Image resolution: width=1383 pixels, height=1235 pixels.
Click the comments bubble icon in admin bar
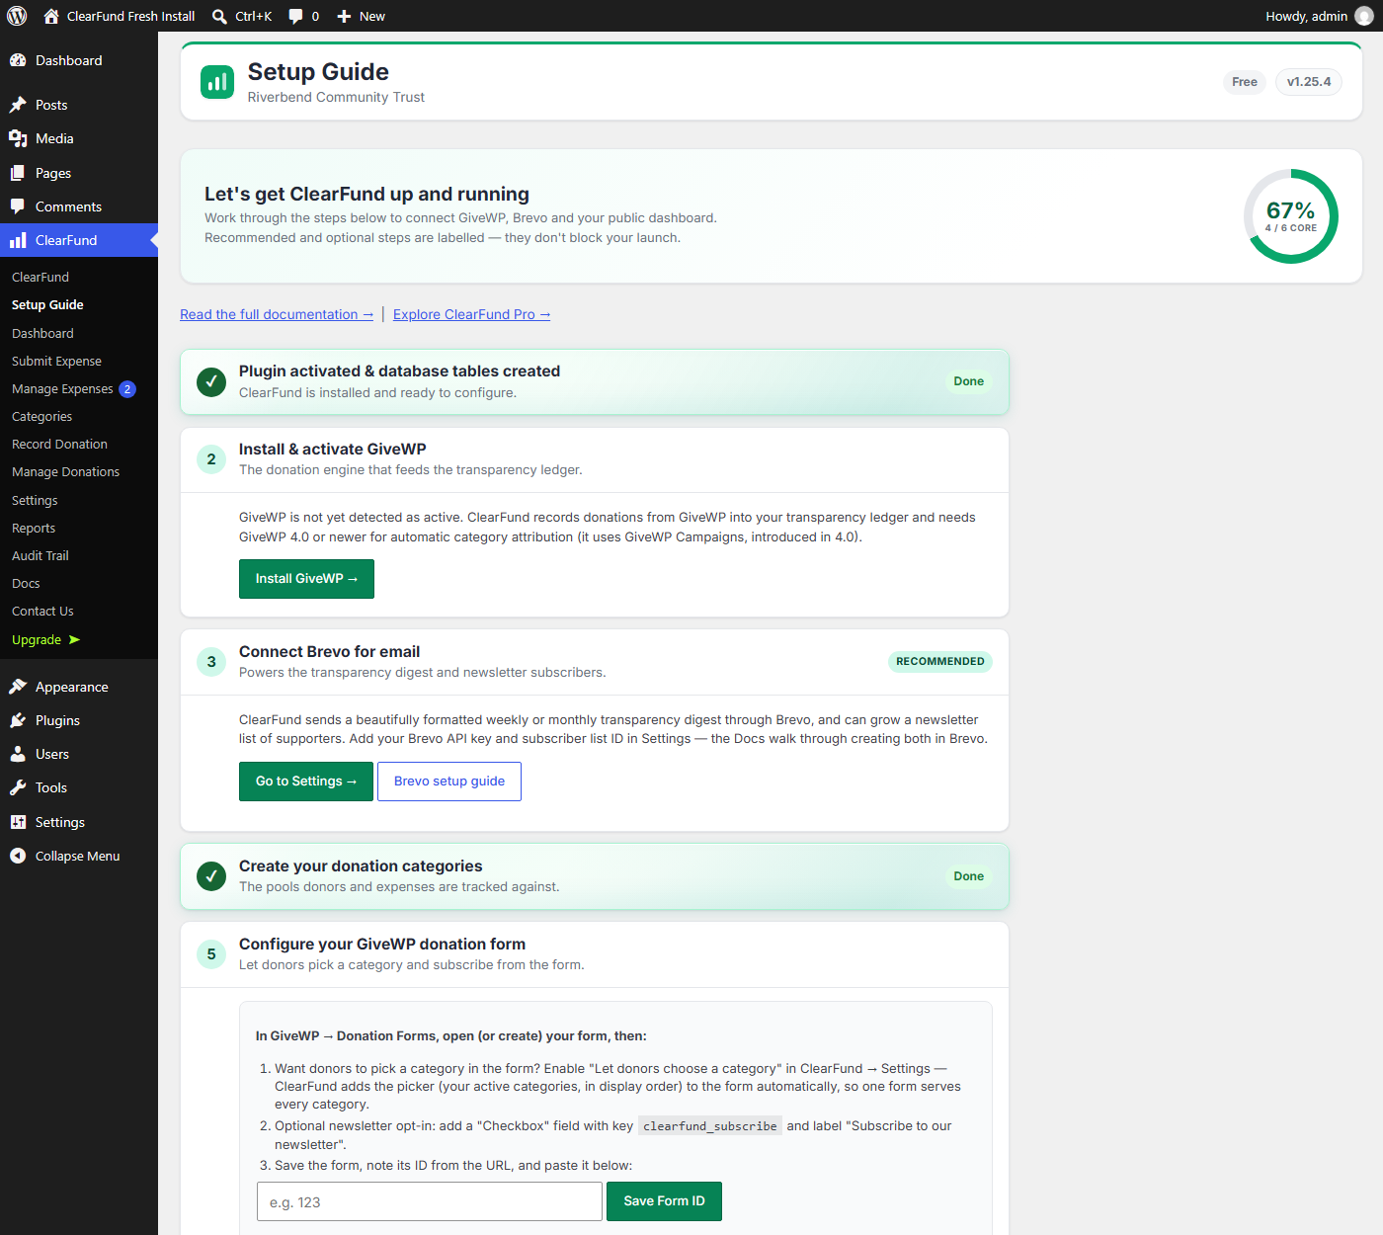click(295, 16)
